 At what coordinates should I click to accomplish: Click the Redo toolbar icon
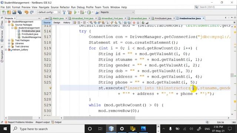point(31,12)
